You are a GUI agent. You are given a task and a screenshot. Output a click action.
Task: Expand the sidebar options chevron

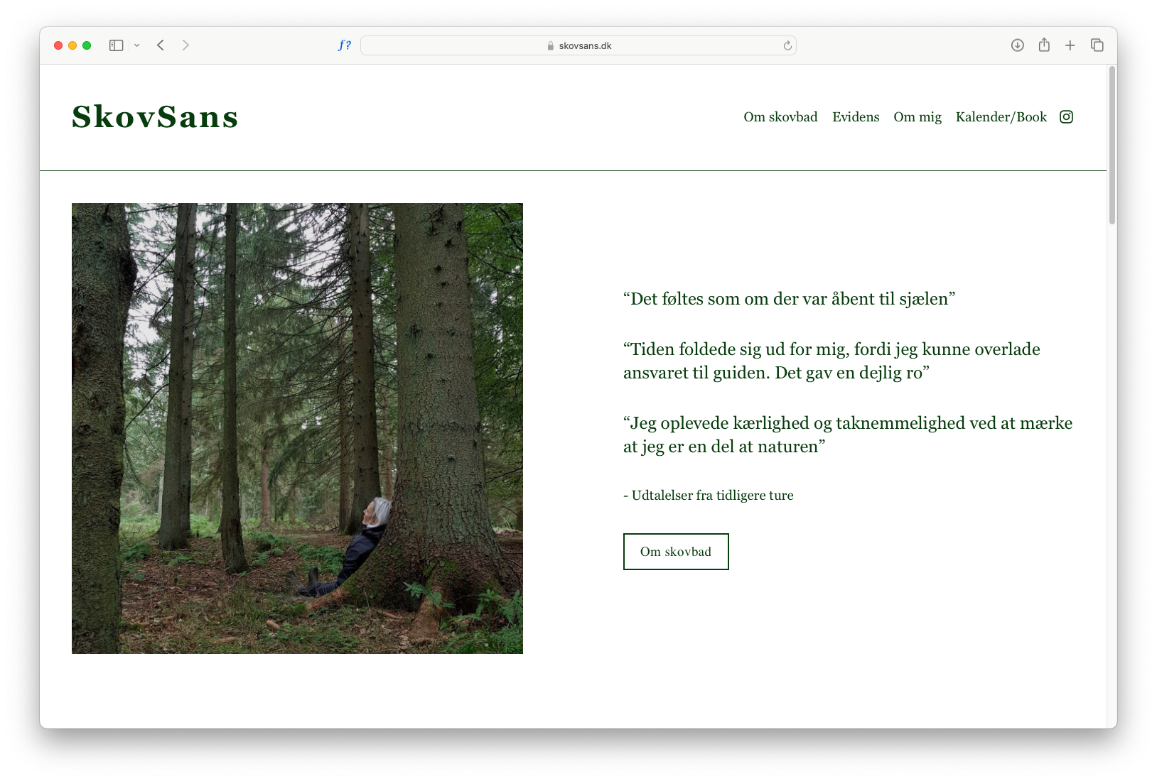coord(136,45)
